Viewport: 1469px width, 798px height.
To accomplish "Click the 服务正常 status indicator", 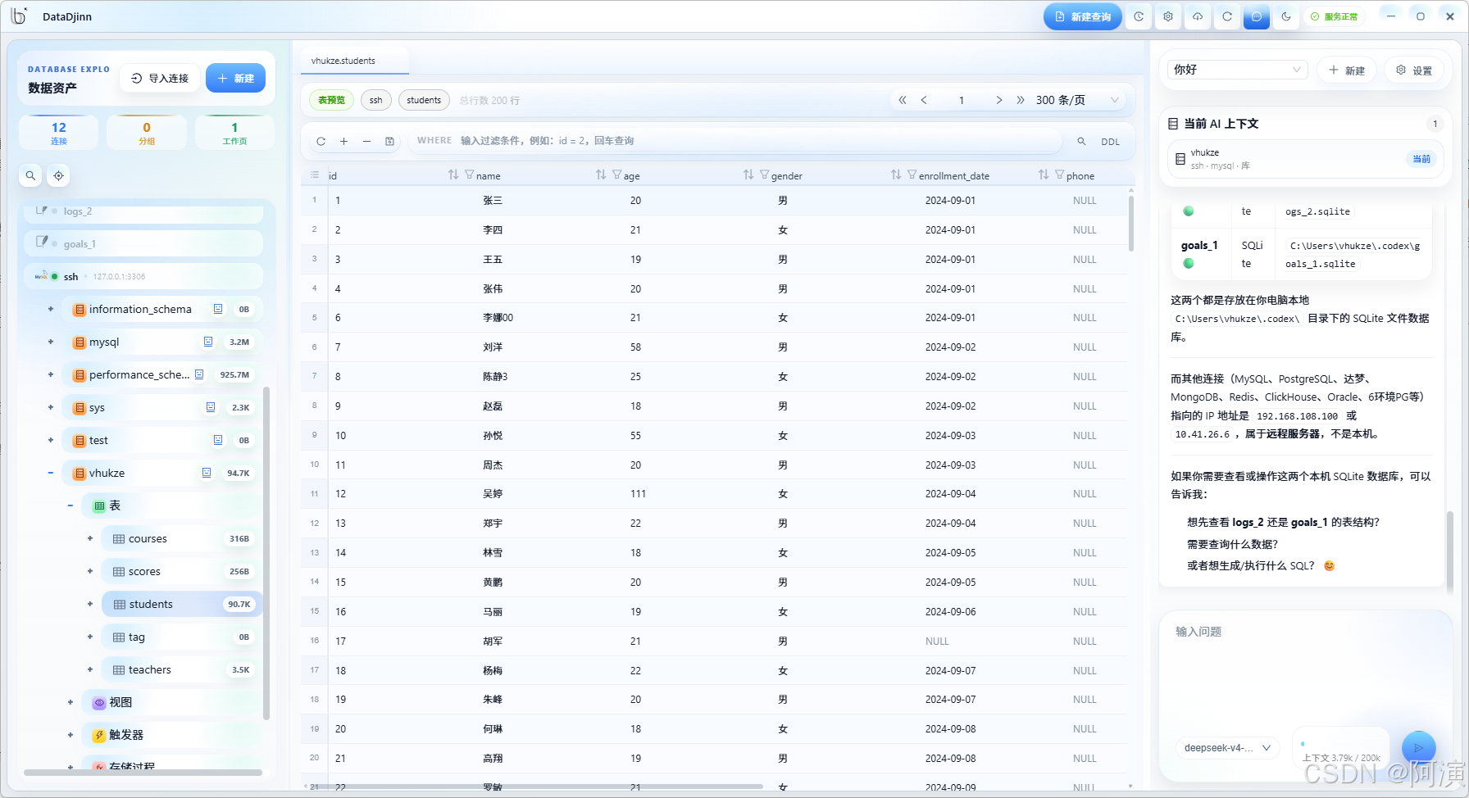I will click(x=1335, y=16).
